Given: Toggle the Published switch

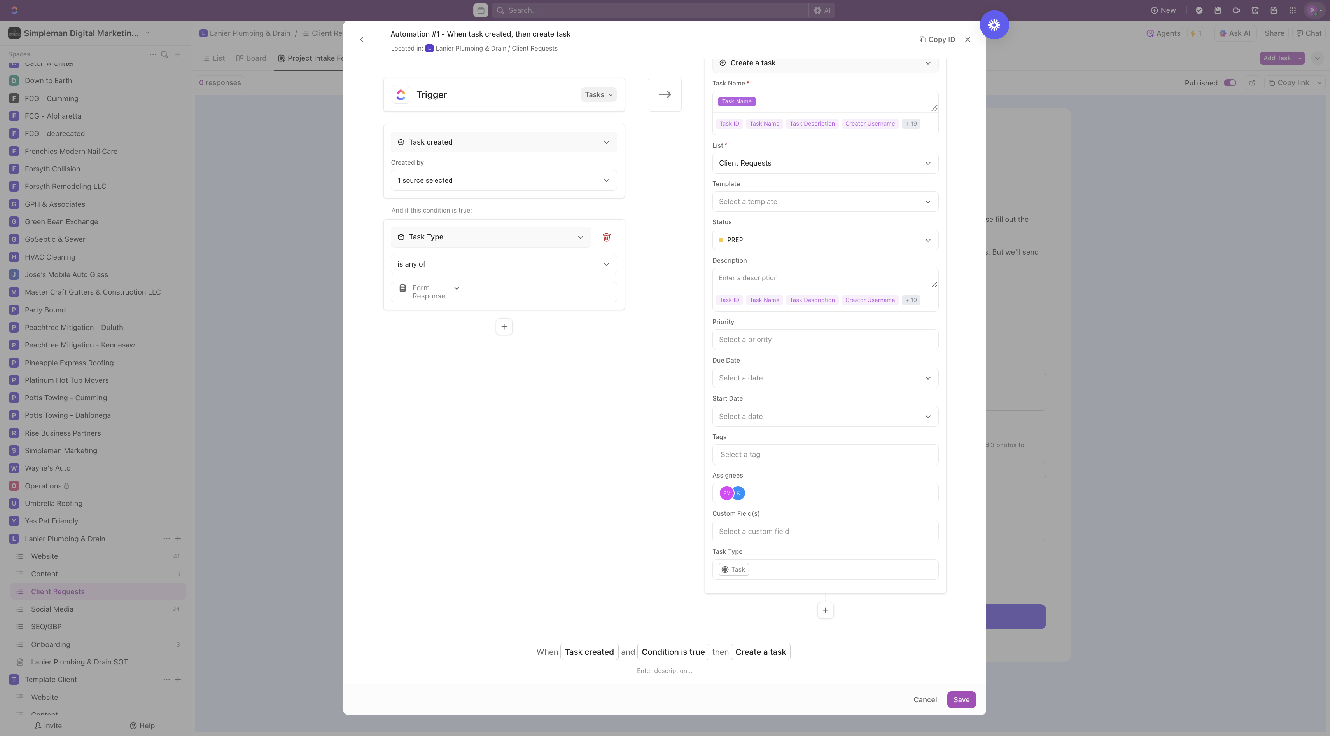Looking at the screenshot, I should [1230, 82].
